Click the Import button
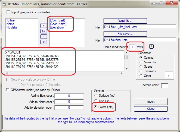The image size is (180, 132). coord(151,102)
